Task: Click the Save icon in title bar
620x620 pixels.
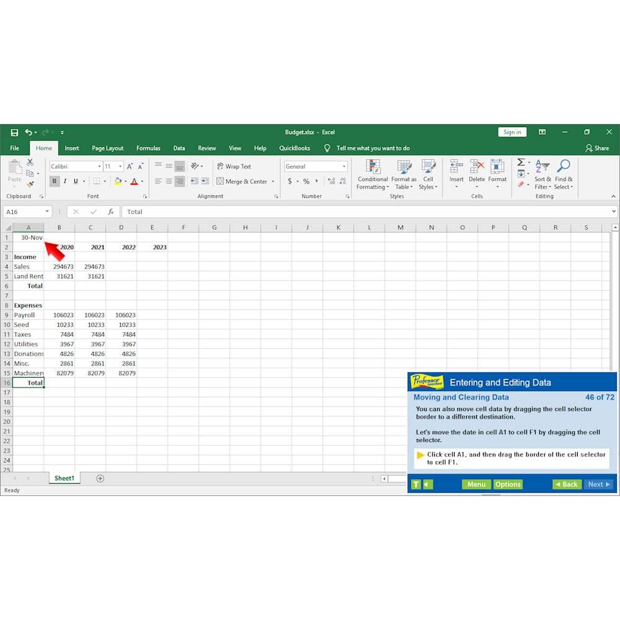Action: coord(14,132)
